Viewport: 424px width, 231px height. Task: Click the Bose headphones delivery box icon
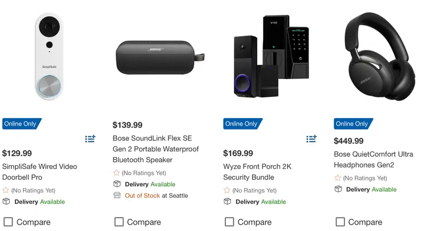[x=338, y=189]
